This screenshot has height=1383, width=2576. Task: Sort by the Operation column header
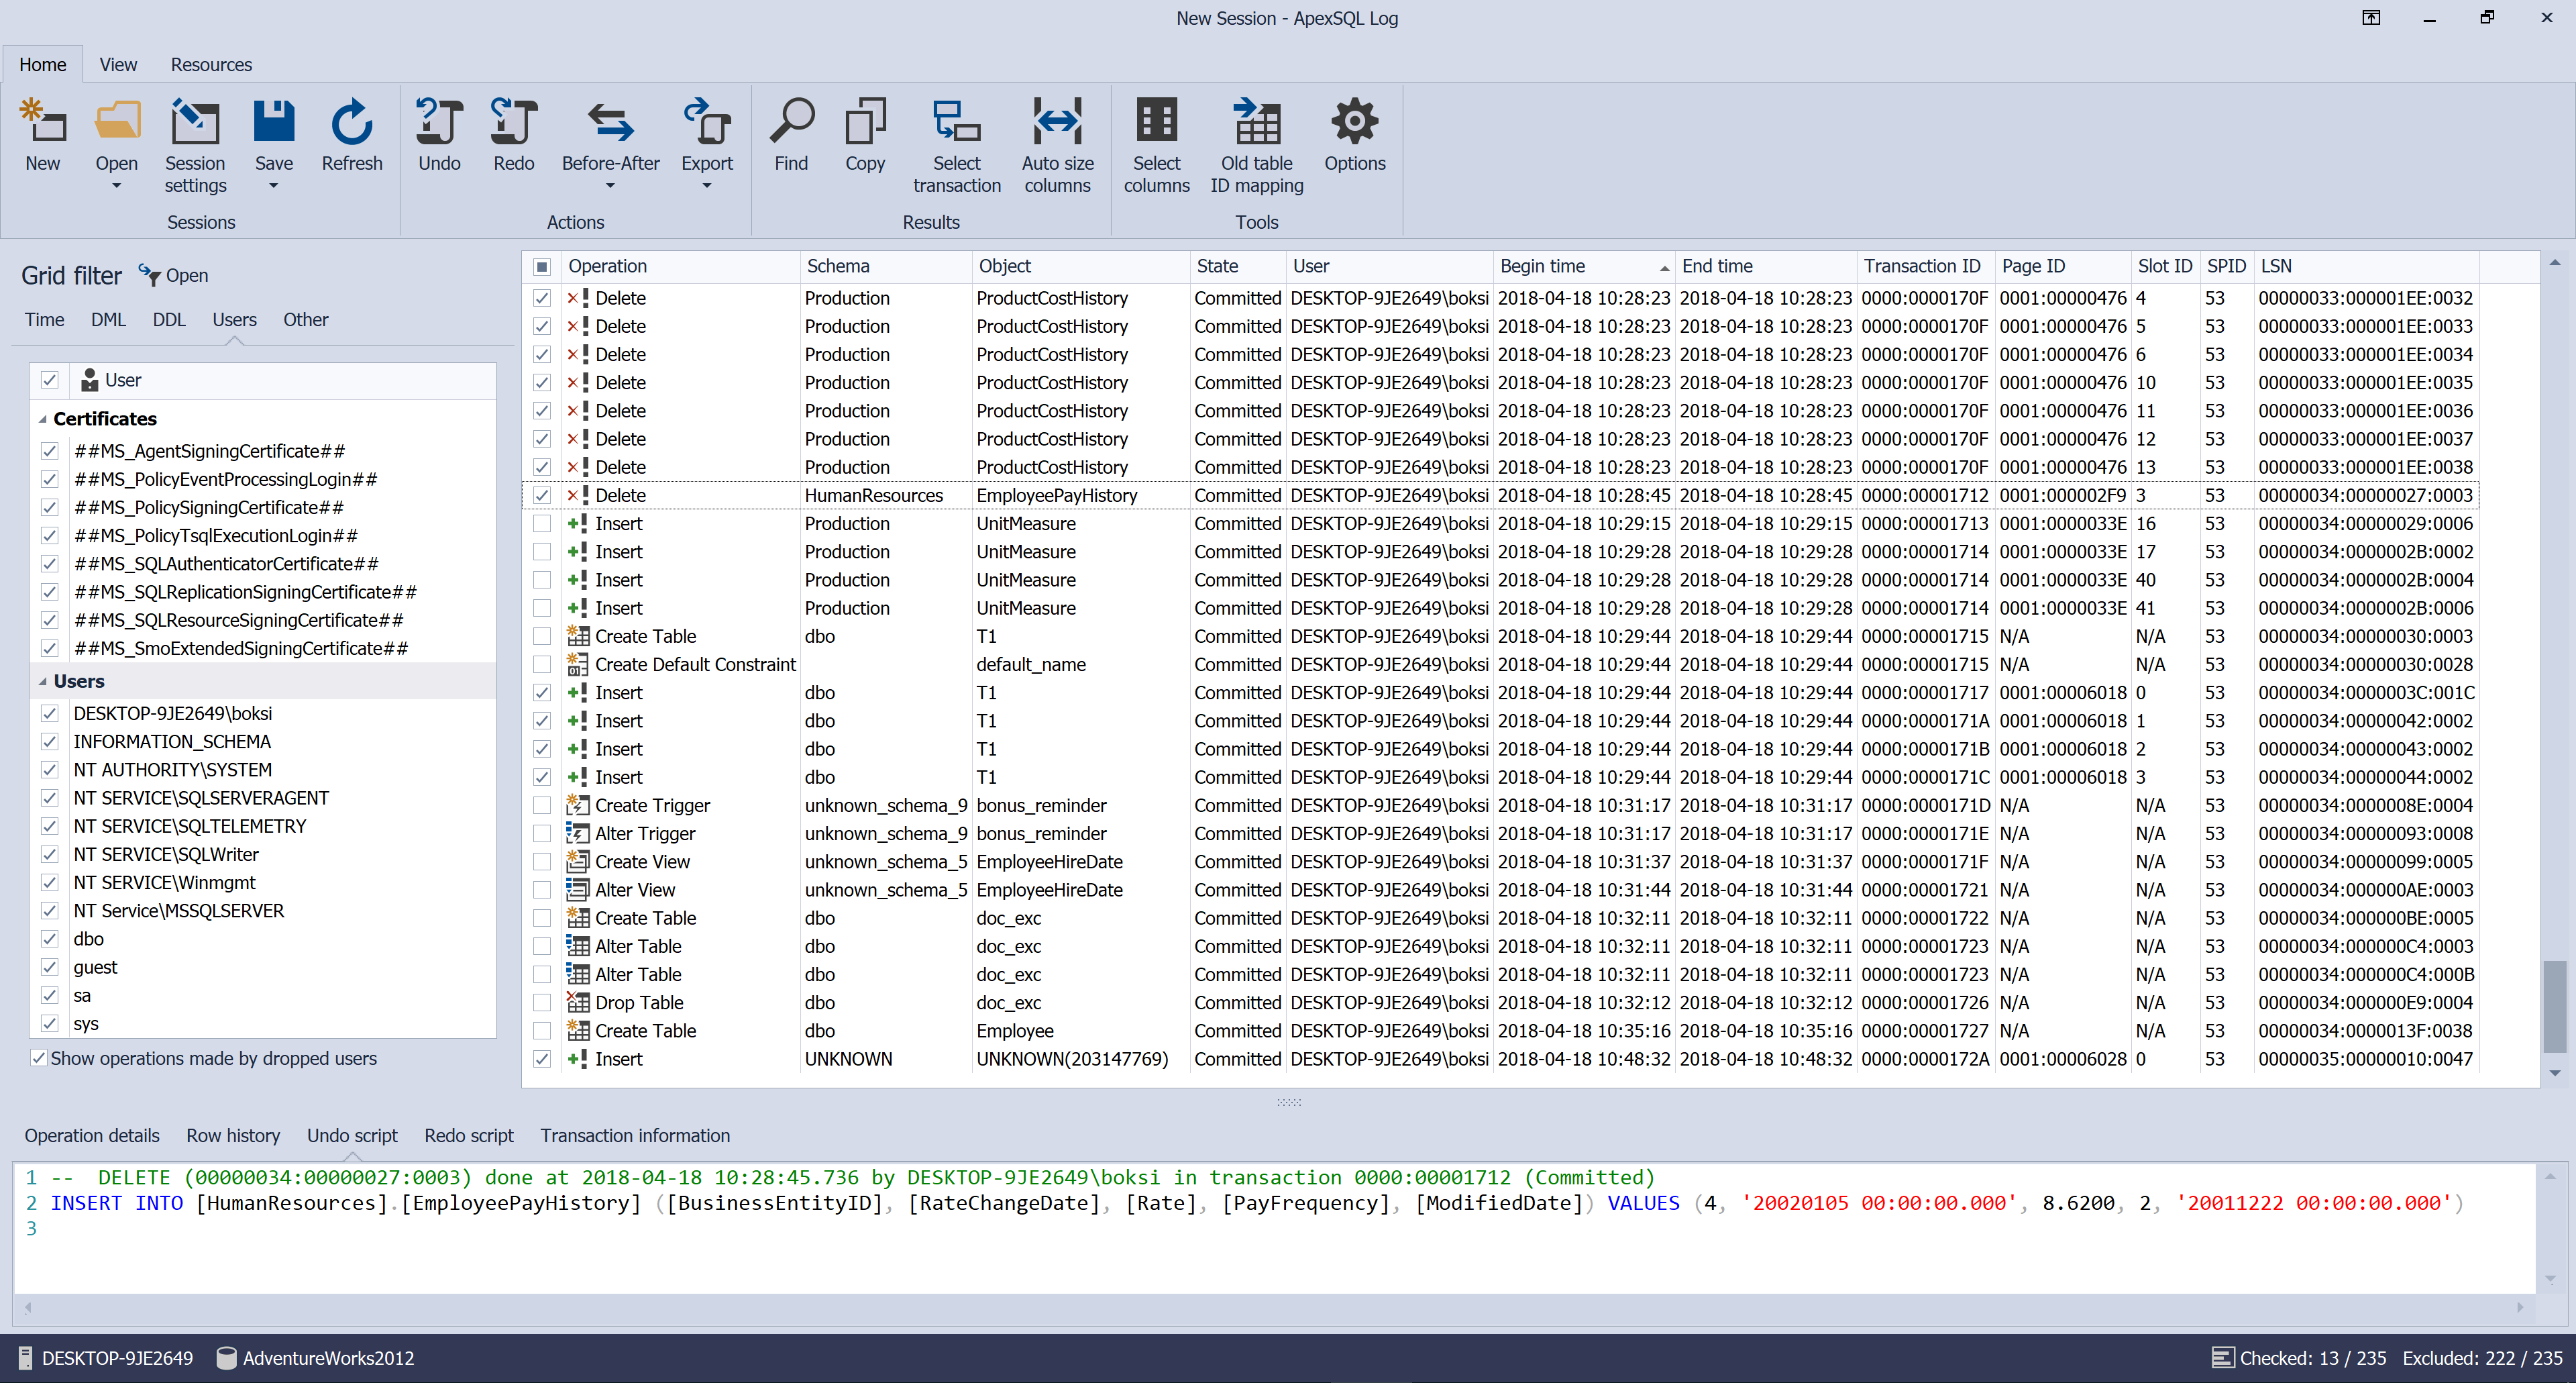click(680, 266)
